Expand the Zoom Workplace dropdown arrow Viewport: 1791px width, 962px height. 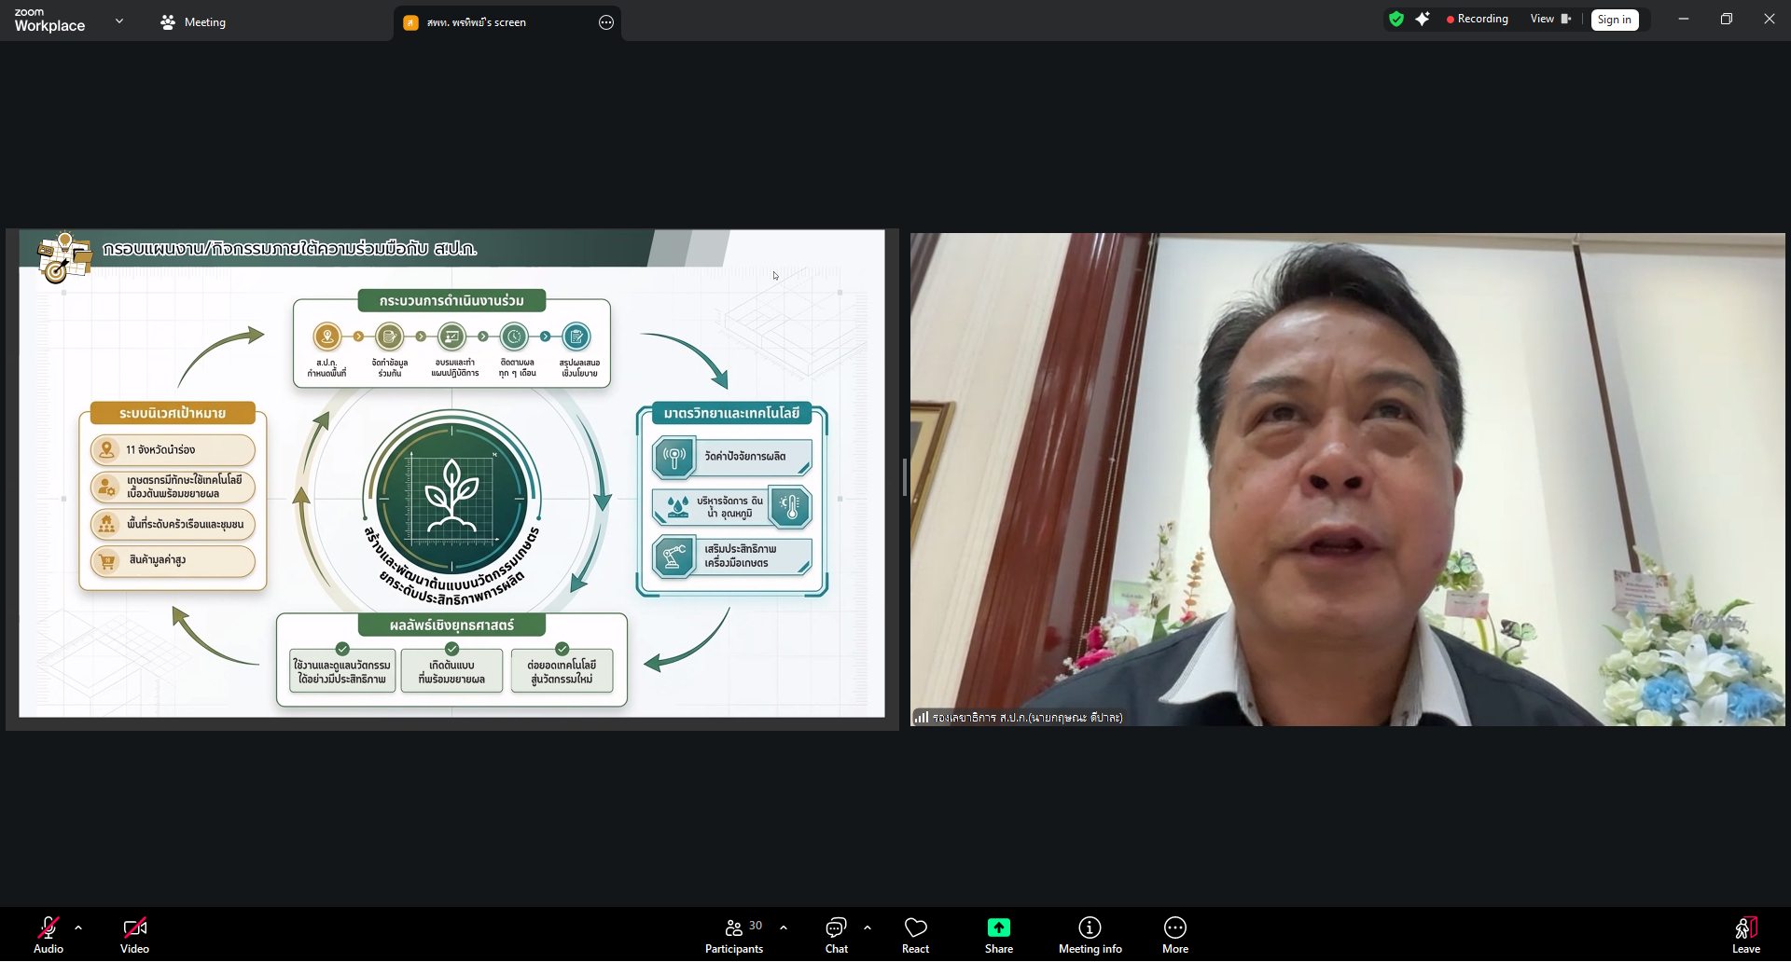click(119, 21)
